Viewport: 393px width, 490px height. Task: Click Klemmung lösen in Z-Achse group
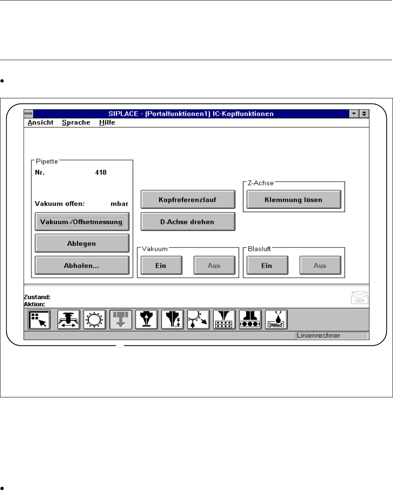coord(293,200)
